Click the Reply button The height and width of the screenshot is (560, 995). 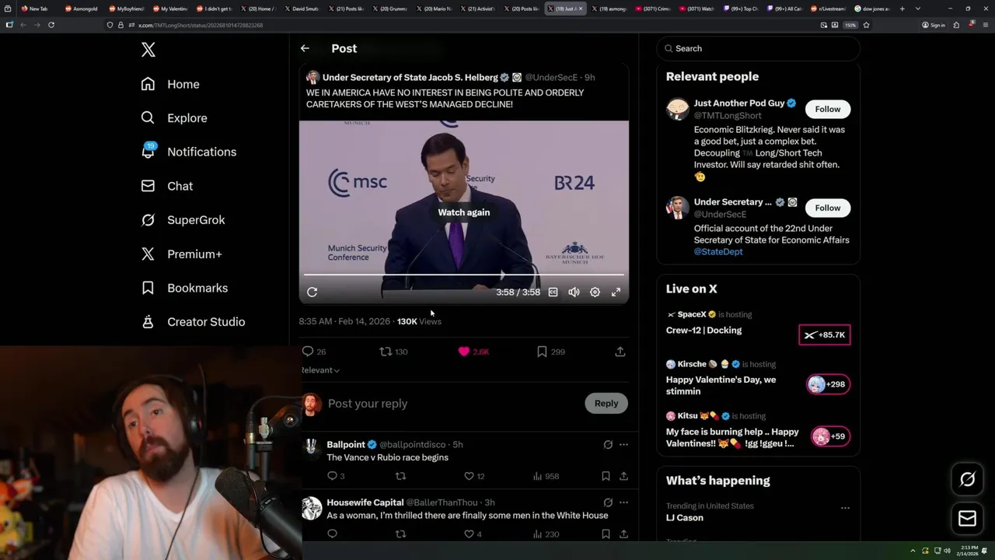pos(606,404)
